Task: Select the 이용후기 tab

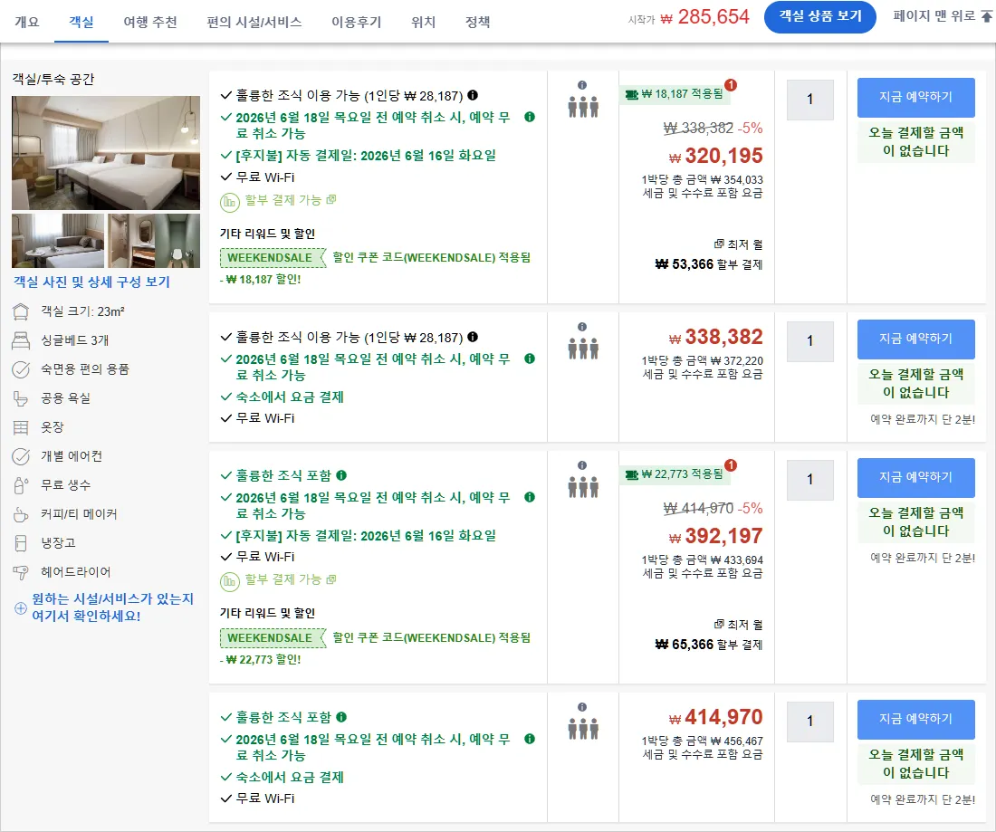Action: click(x=357, y=22)
